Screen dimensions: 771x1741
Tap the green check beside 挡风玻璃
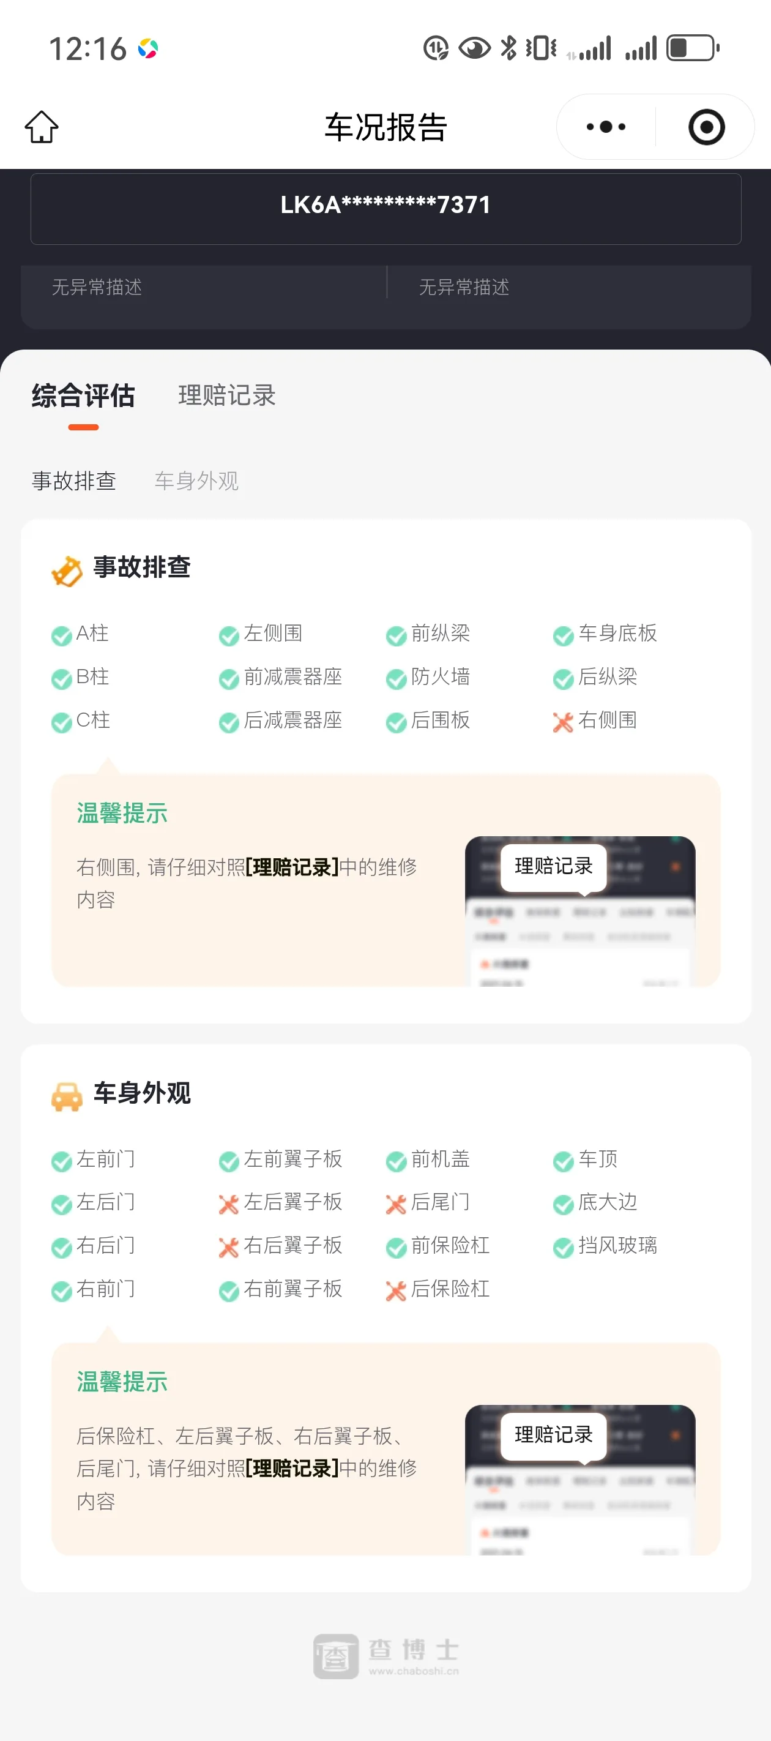point(563,1248)
